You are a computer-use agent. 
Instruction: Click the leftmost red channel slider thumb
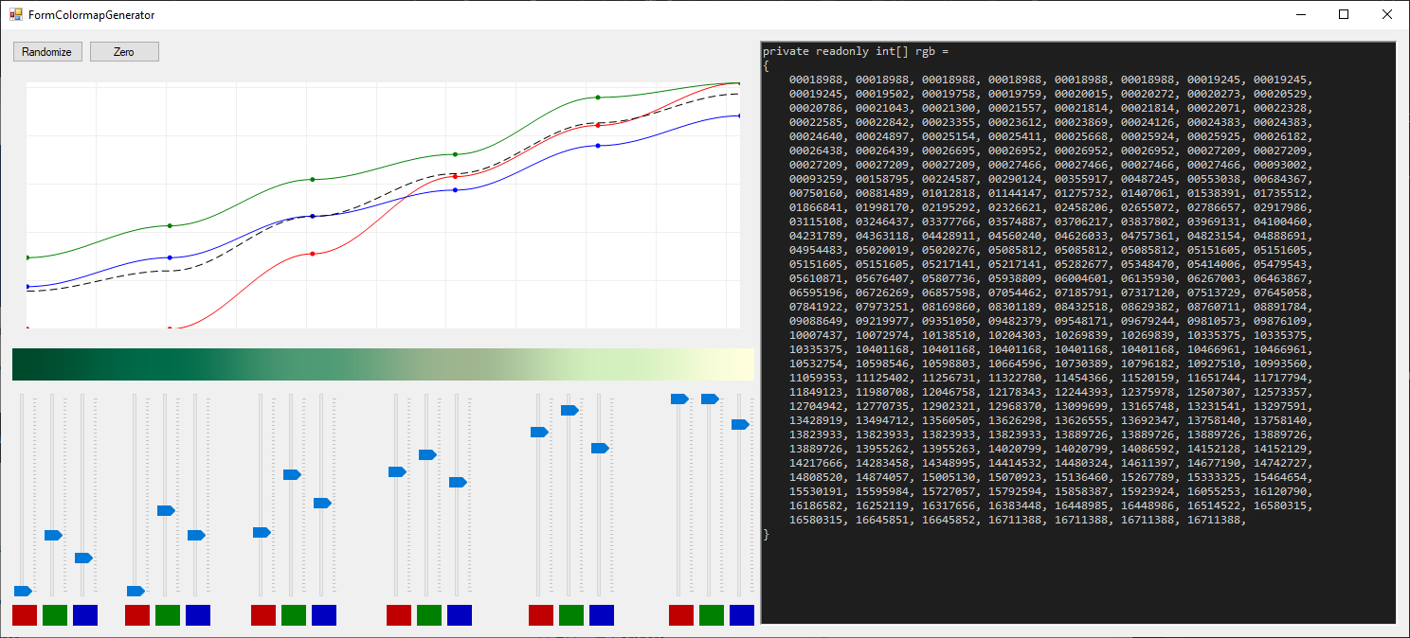(21, 591)
